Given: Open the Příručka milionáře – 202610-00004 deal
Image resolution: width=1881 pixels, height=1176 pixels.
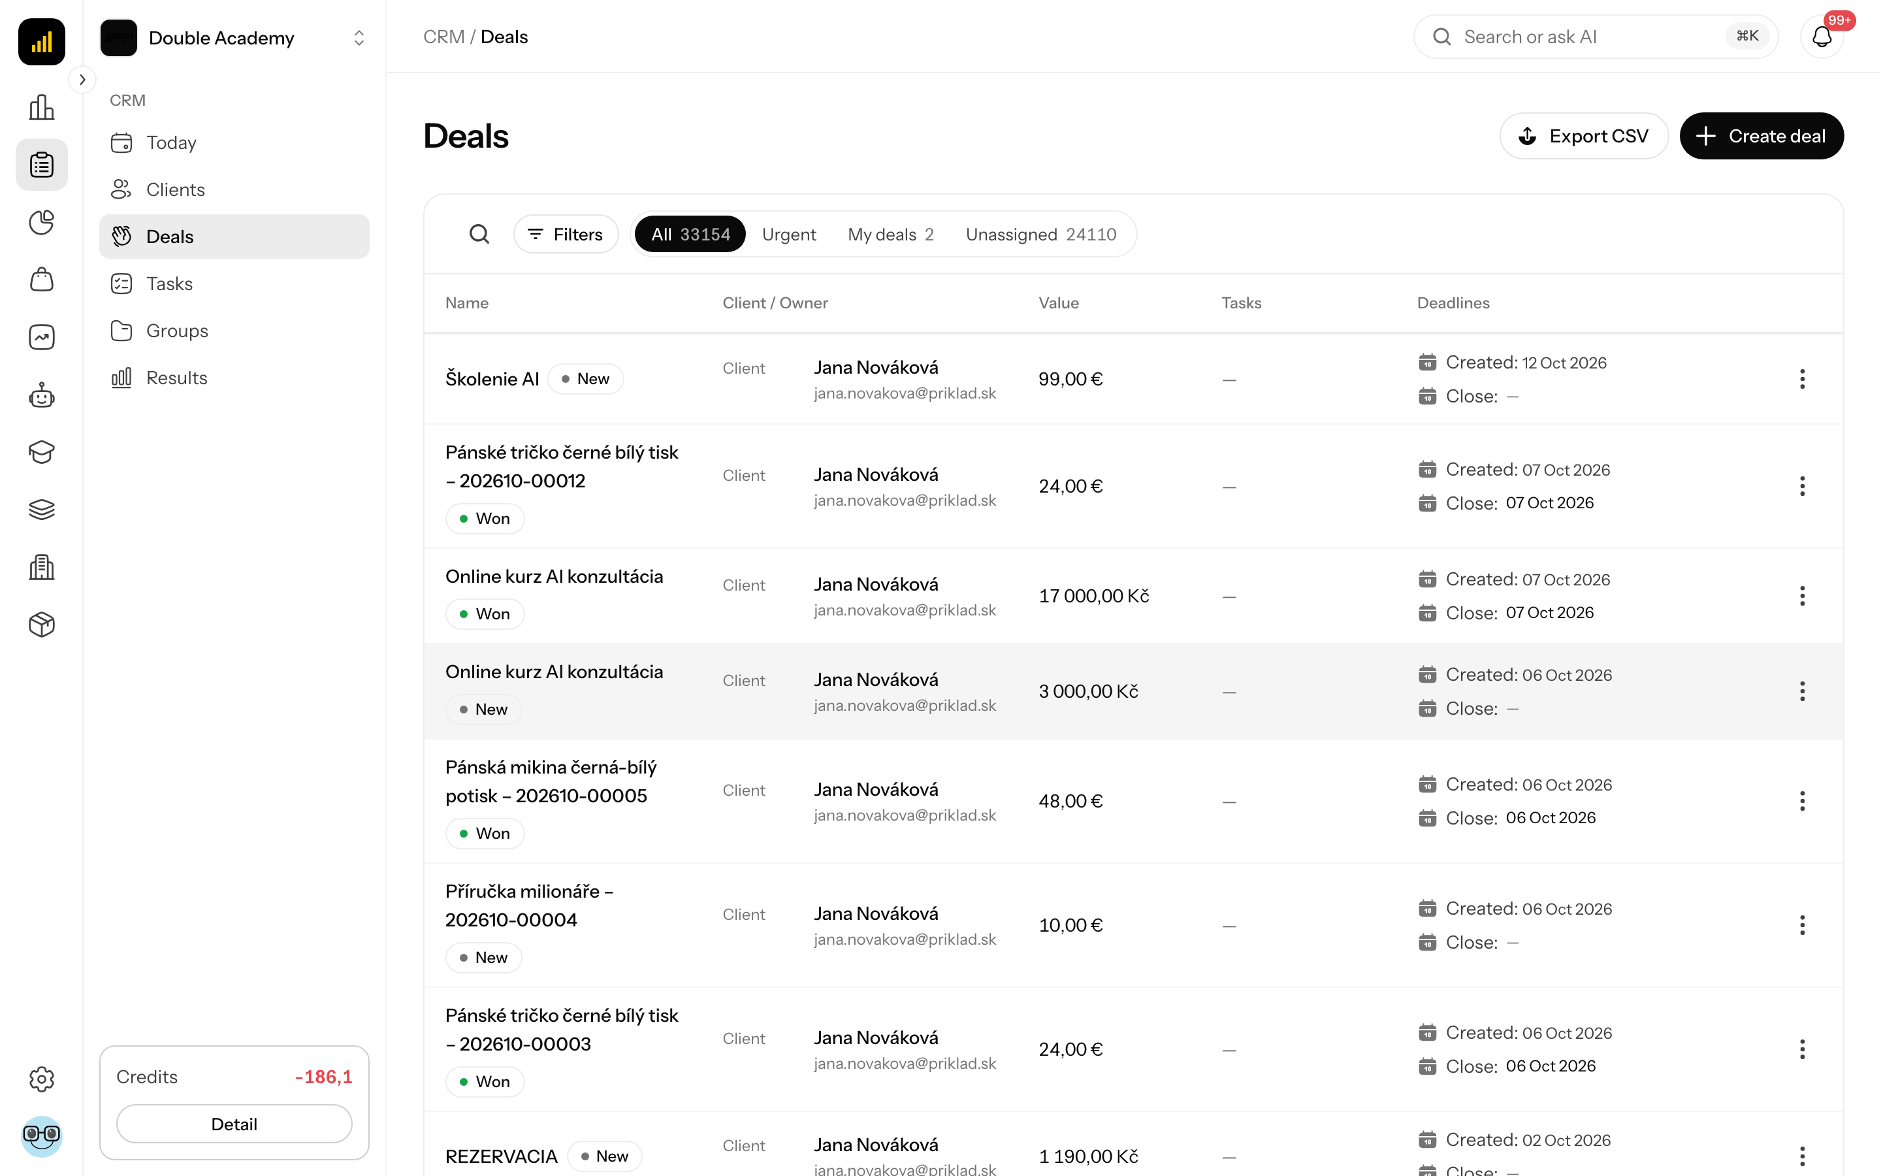Looking at the screenshot, I should point(529,906).
